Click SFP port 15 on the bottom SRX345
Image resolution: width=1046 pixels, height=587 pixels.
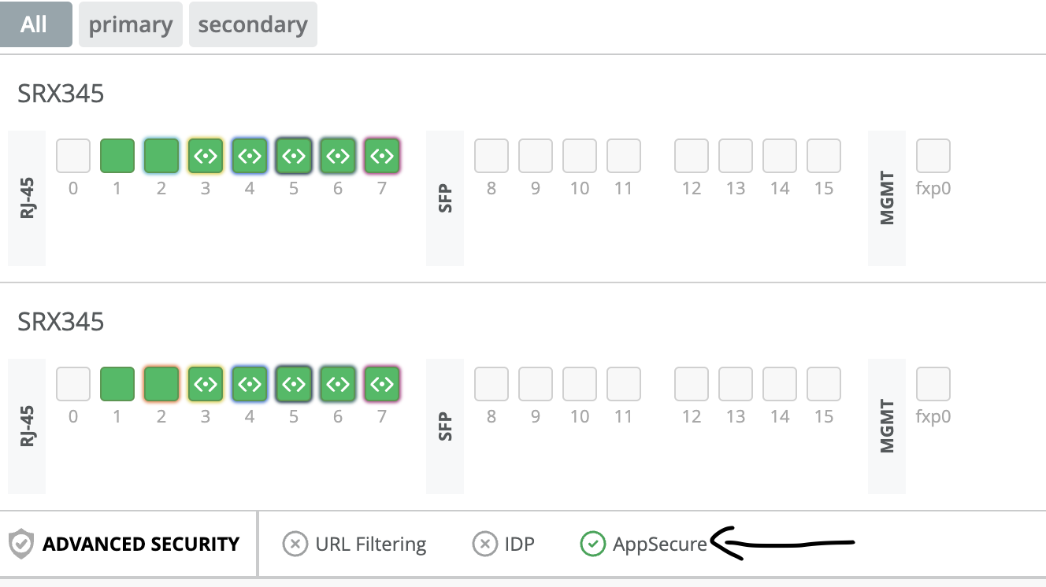point(824,384)
